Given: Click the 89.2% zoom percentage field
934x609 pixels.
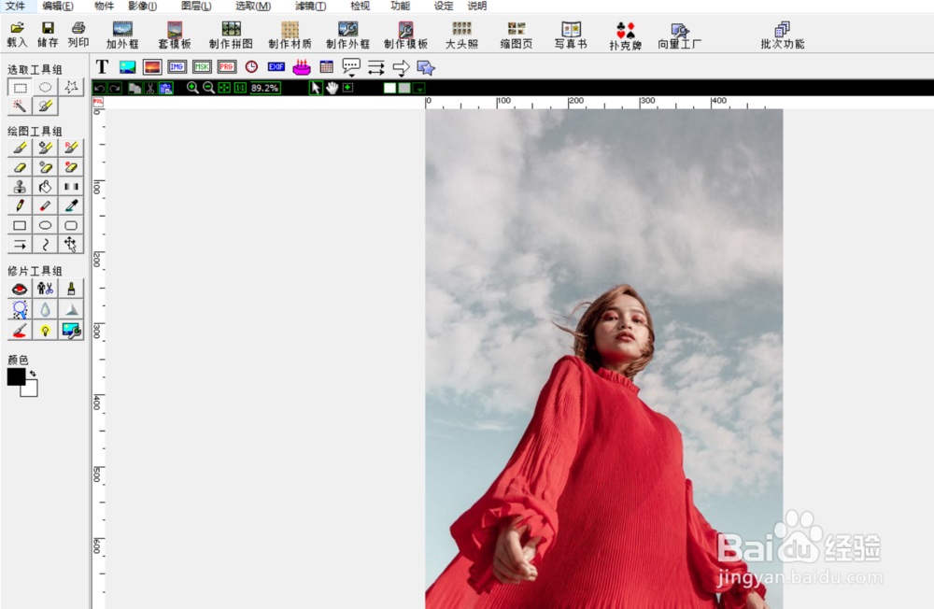Looking at the screenshot, I should pyautogui.click(x=264, y=88).
